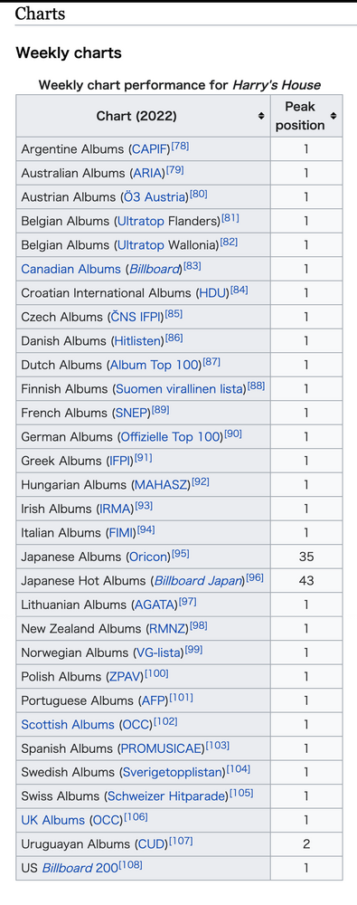Open the CAPIF link
This screenshot has width=357, height=905.
151,149
